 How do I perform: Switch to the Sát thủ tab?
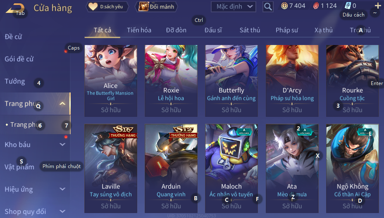click(250, 30)
